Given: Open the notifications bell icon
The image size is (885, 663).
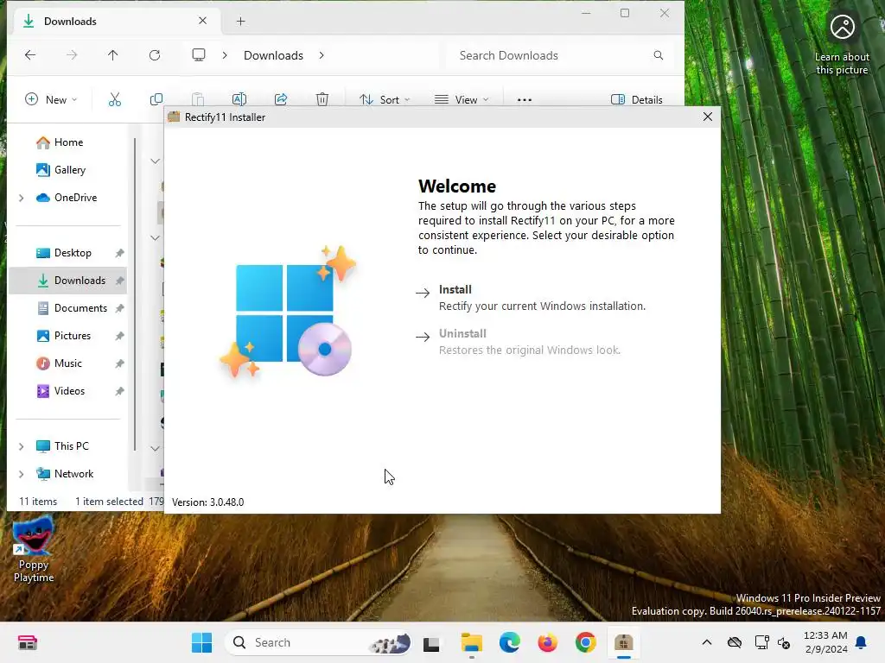Looking at the screenshot, I should coord(861,642).
